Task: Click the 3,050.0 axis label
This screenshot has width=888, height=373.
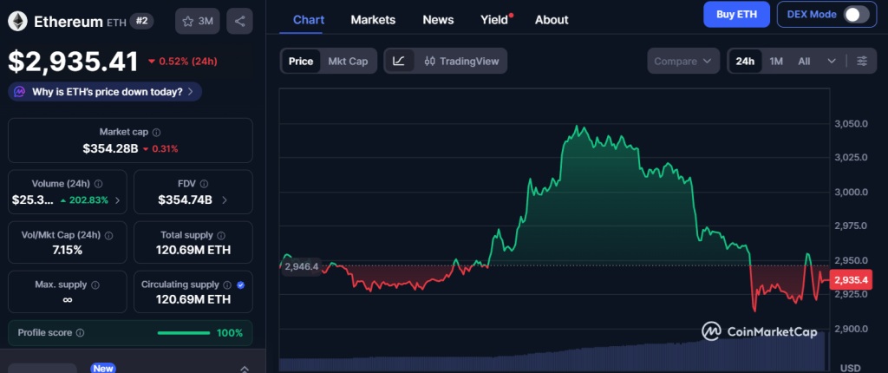Action: pyautogui.click(x=852, y=124)
